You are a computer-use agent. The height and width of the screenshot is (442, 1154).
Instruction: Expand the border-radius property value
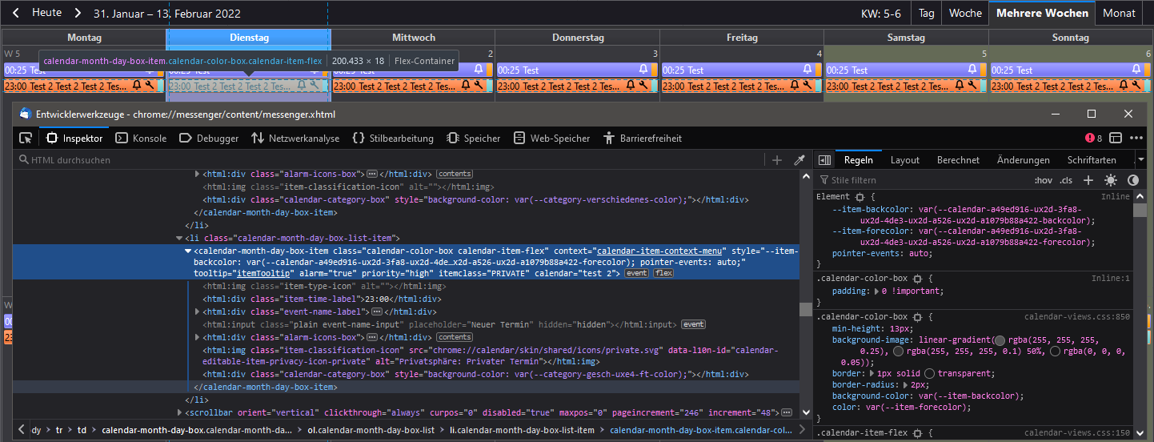[904, 384]
